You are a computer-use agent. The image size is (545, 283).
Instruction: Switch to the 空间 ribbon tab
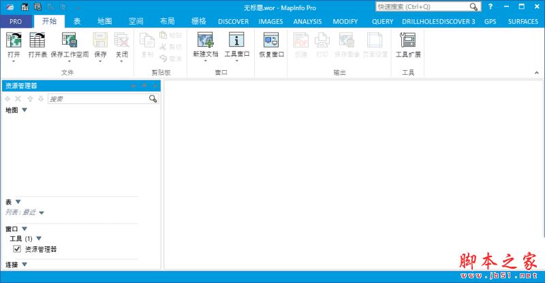(136, 21)
